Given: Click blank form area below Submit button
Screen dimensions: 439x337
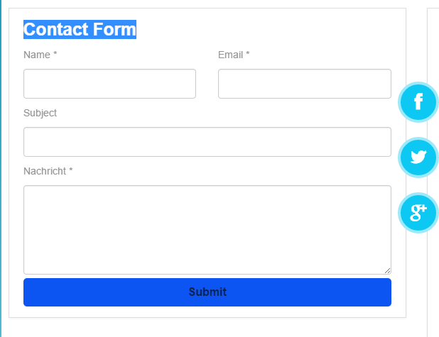Looking at the screenshot, I should [207, 312].
